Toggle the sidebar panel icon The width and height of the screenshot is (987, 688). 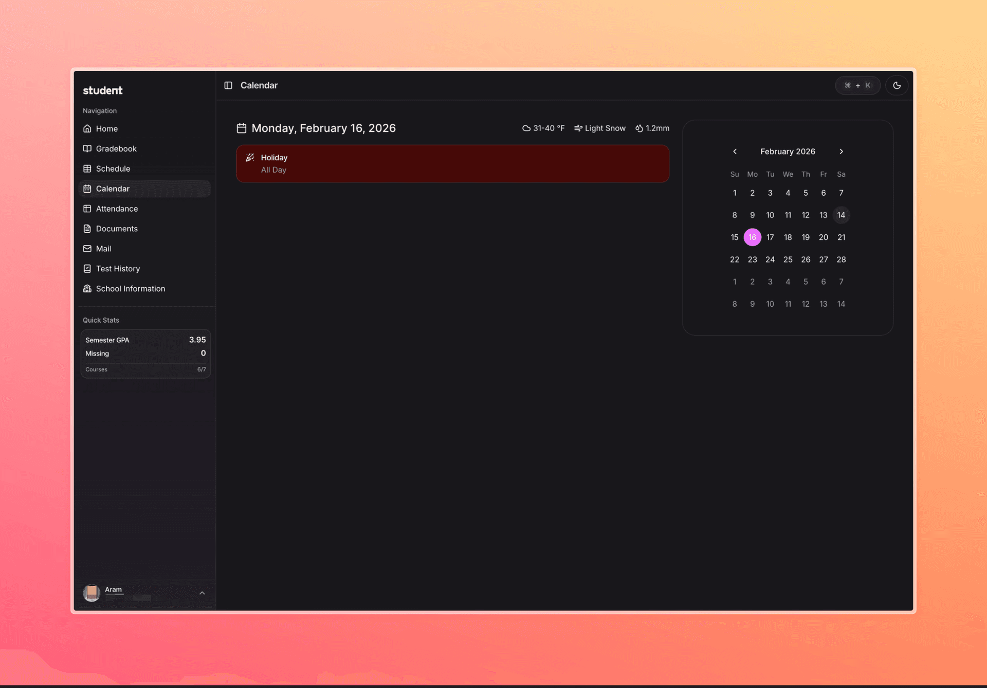pos(228,85)
